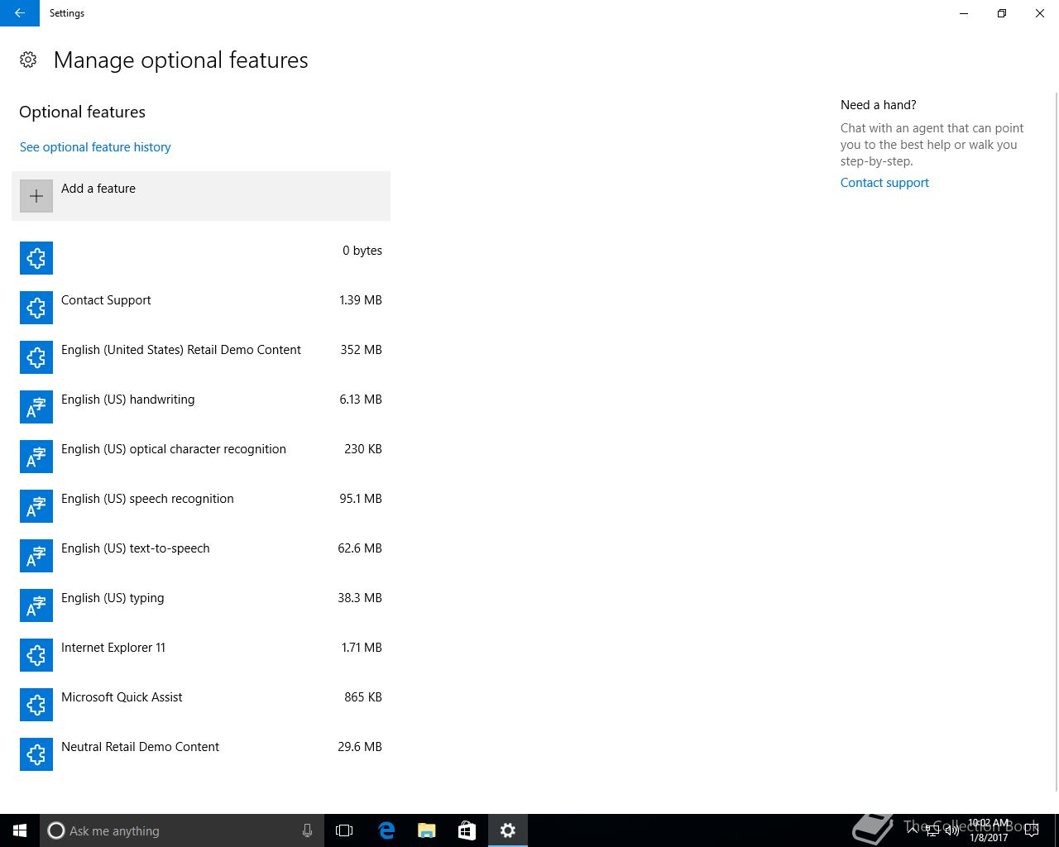This screenshot has width=1059, height=847.
Task: Open File Explorer from the taskbar
Action: coord(427,830)
